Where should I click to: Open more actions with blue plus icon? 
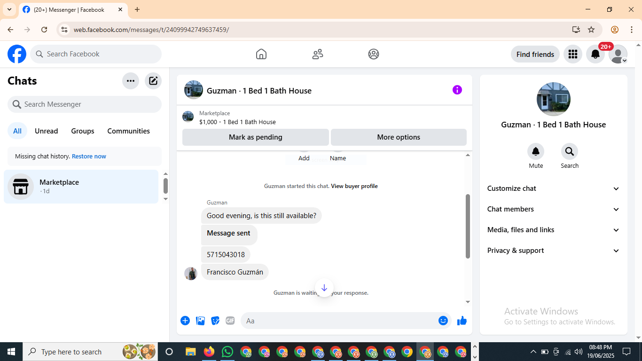(185, 321)
